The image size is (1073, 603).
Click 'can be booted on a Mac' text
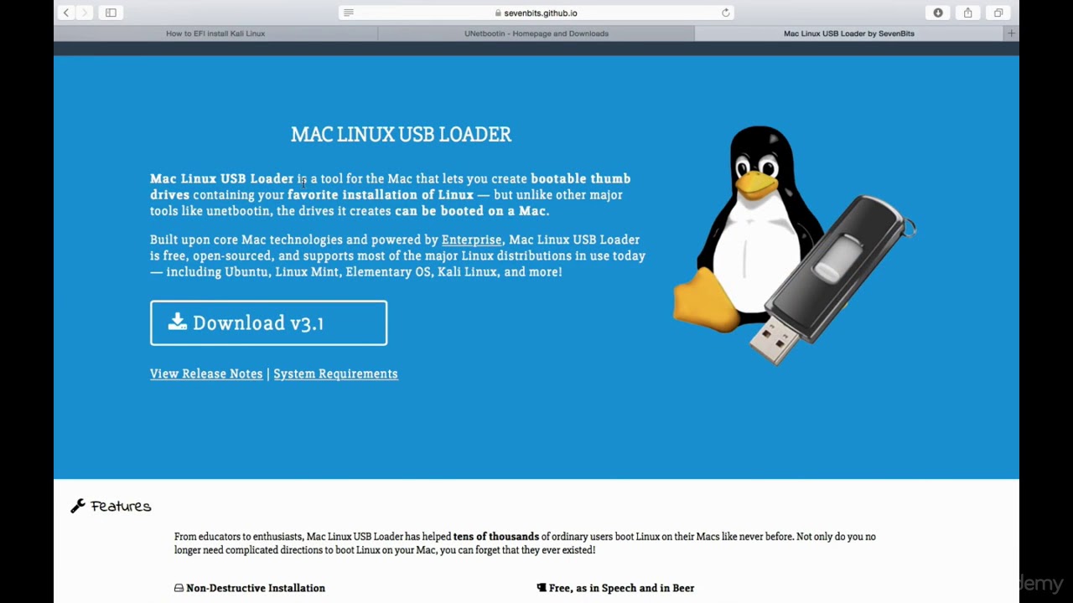470,211
